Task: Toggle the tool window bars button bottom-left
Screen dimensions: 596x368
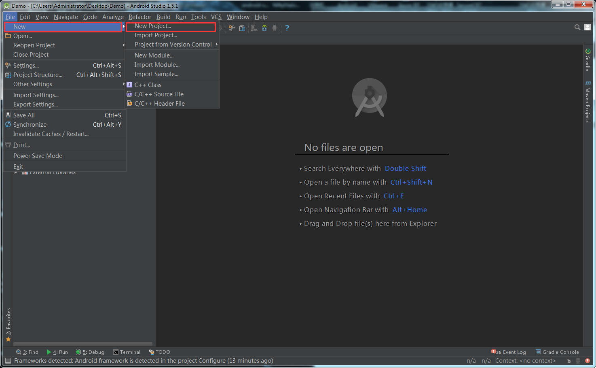Action: point(8,360)
